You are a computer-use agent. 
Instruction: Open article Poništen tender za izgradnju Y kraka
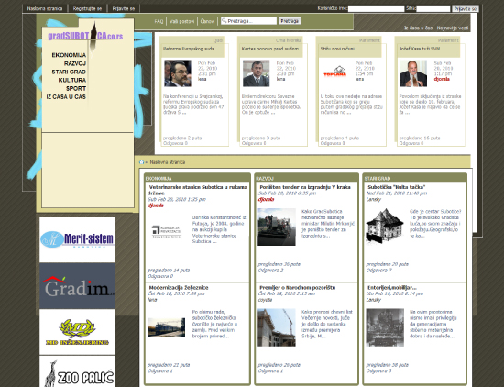point(305,187)
